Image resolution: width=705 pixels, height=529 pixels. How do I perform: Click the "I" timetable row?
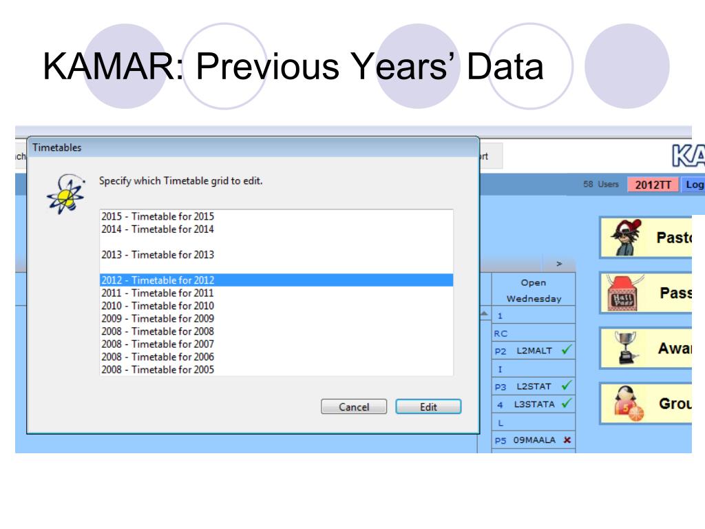(x=534, y=369)
